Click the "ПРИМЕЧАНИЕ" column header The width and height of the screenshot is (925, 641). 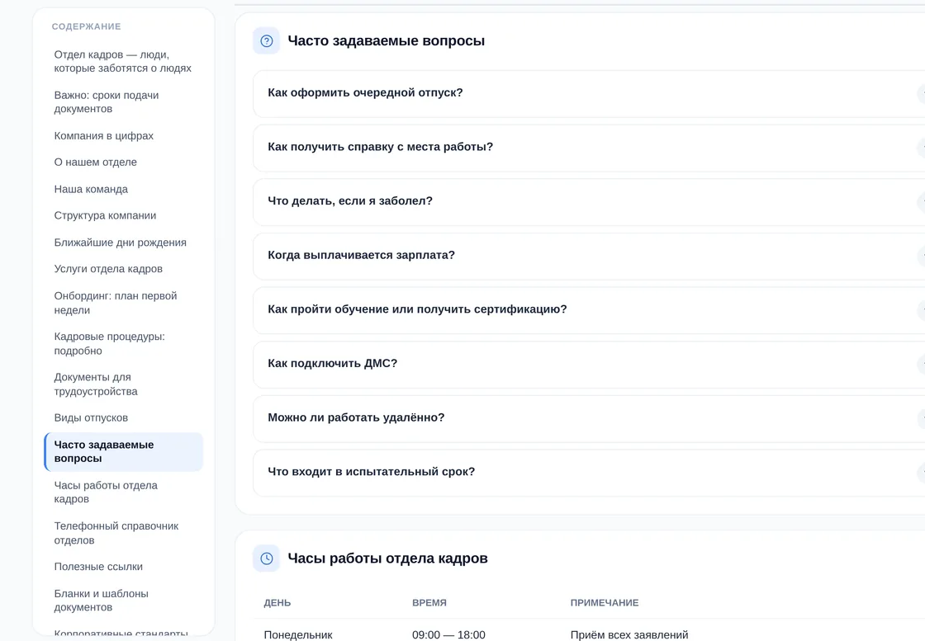(604, 603)
